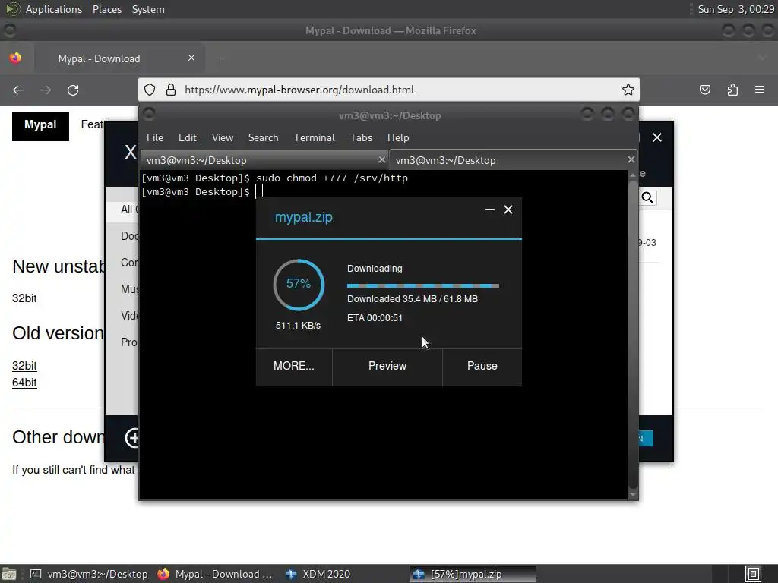Screen dimensions: 778x583
Task: Open Firefox shield tracking protection icon
Action: [x=150, y=90]
